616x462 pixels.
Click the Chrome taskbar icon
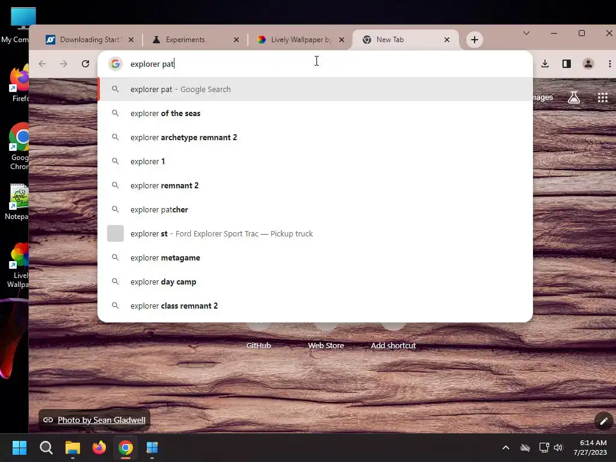pyautogui.click(x=126, y=448)
